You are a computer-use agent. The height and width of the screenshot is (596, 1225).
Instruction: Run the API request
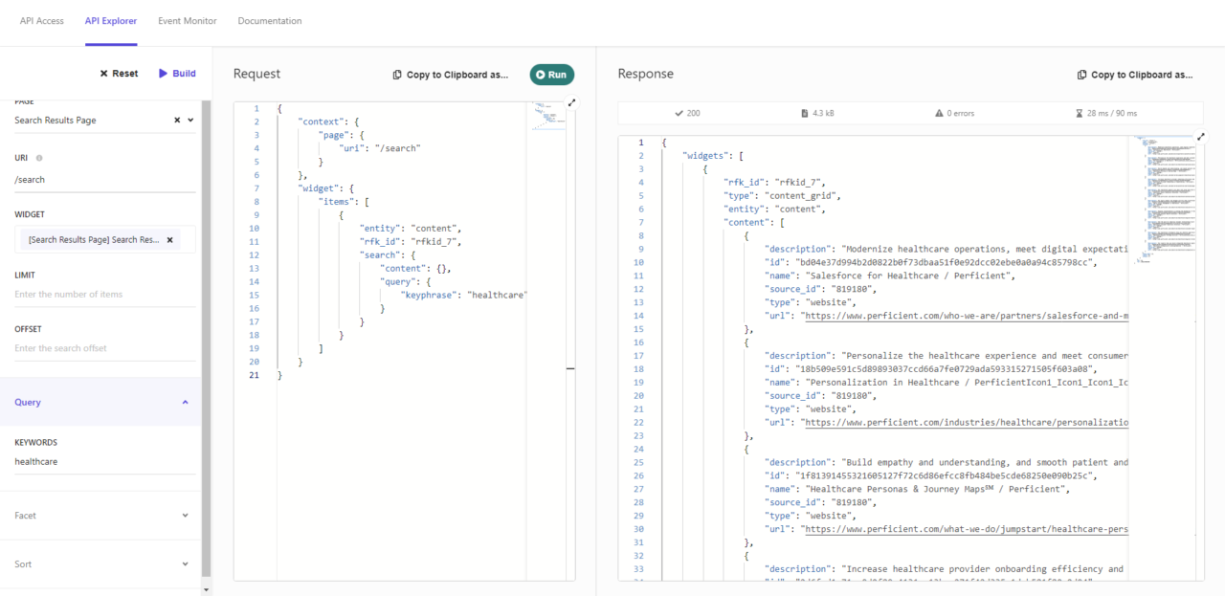[552, 74]
